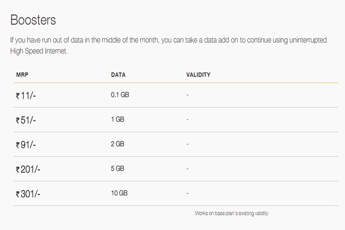This screenshot has width=345, height=230.
Task: Click the validity dash for ₹301 pack
Action: (x=187, y=193)
